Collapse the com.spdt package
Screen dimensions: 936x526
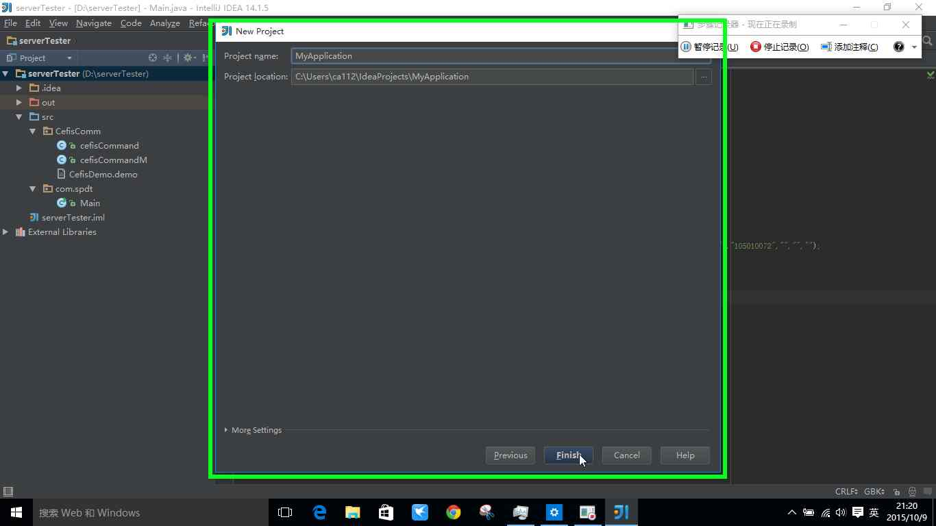pyautogui.click(x=33, y=189)
